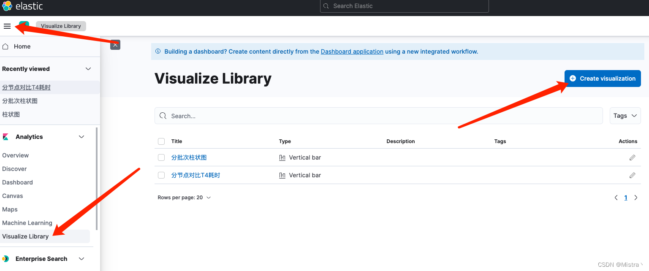Focus the Search Elastic input

coord(404,6)
